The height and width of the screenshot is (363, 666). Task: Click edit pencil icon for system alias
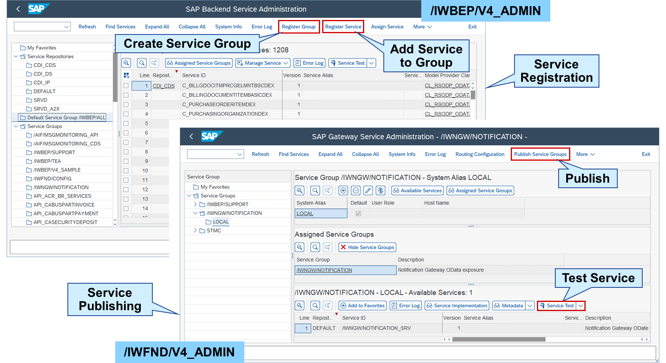(368, 190)
